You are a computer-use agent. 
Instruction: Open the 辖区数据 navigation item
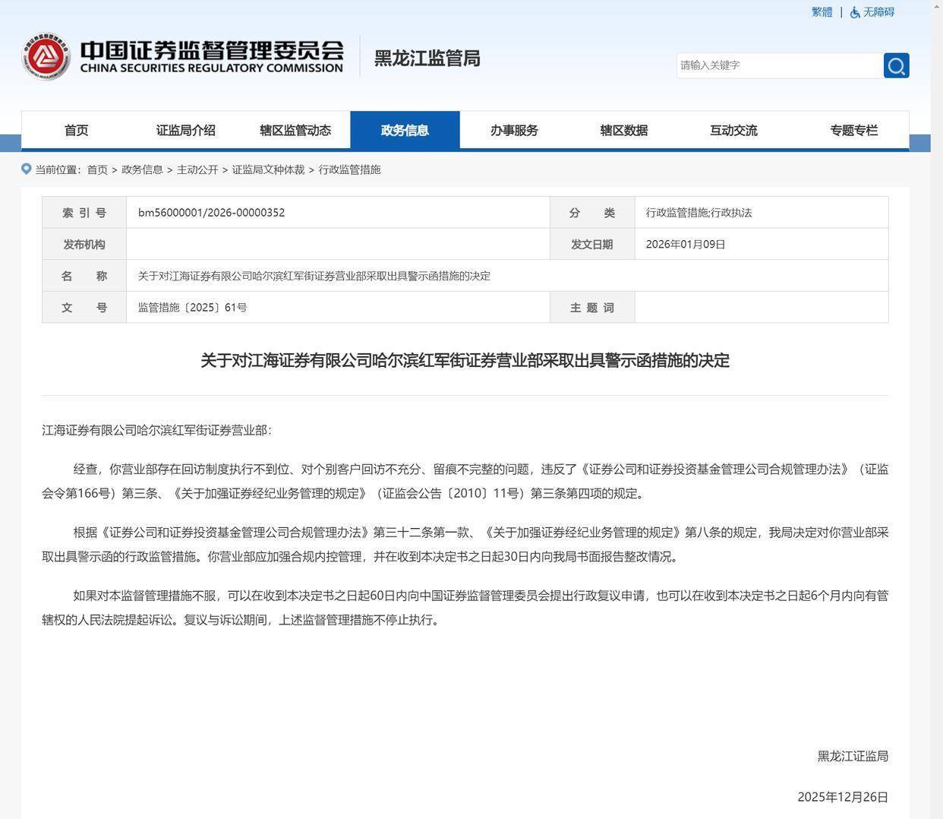coord(623,130)
